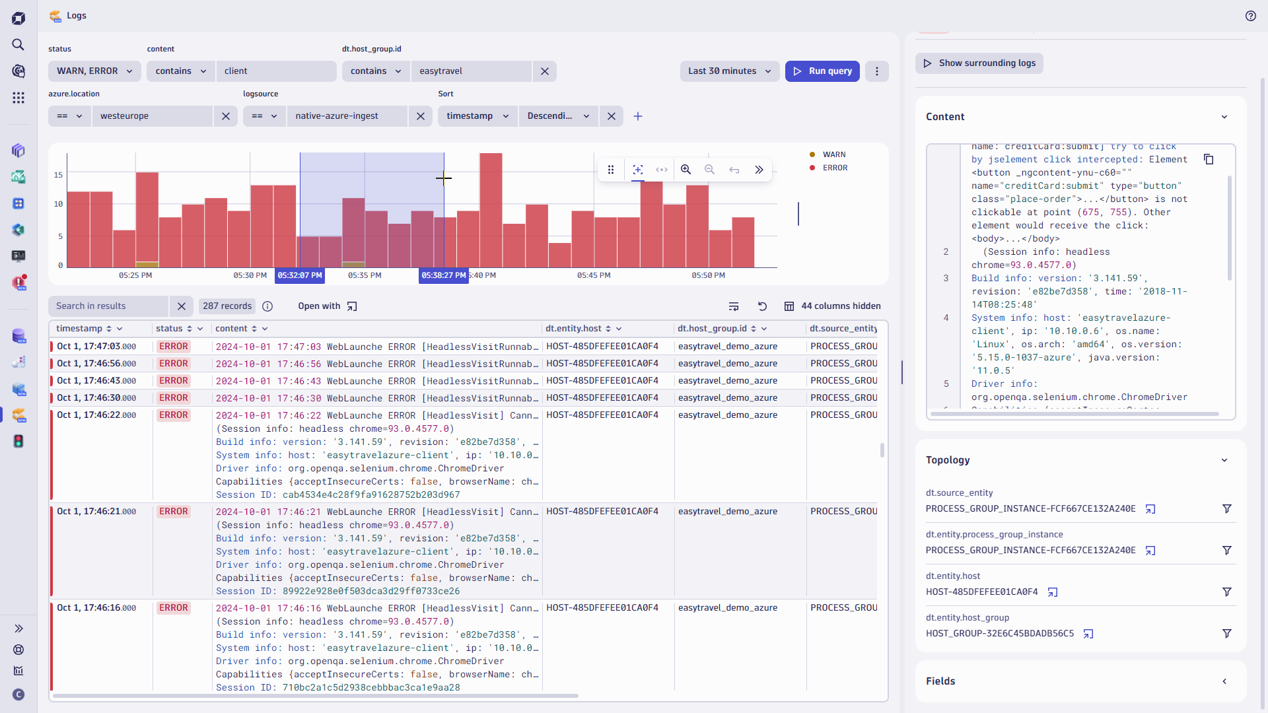Open the Last 30 minutes time range dropdown
1268x713 pixels.
[729, 71]
